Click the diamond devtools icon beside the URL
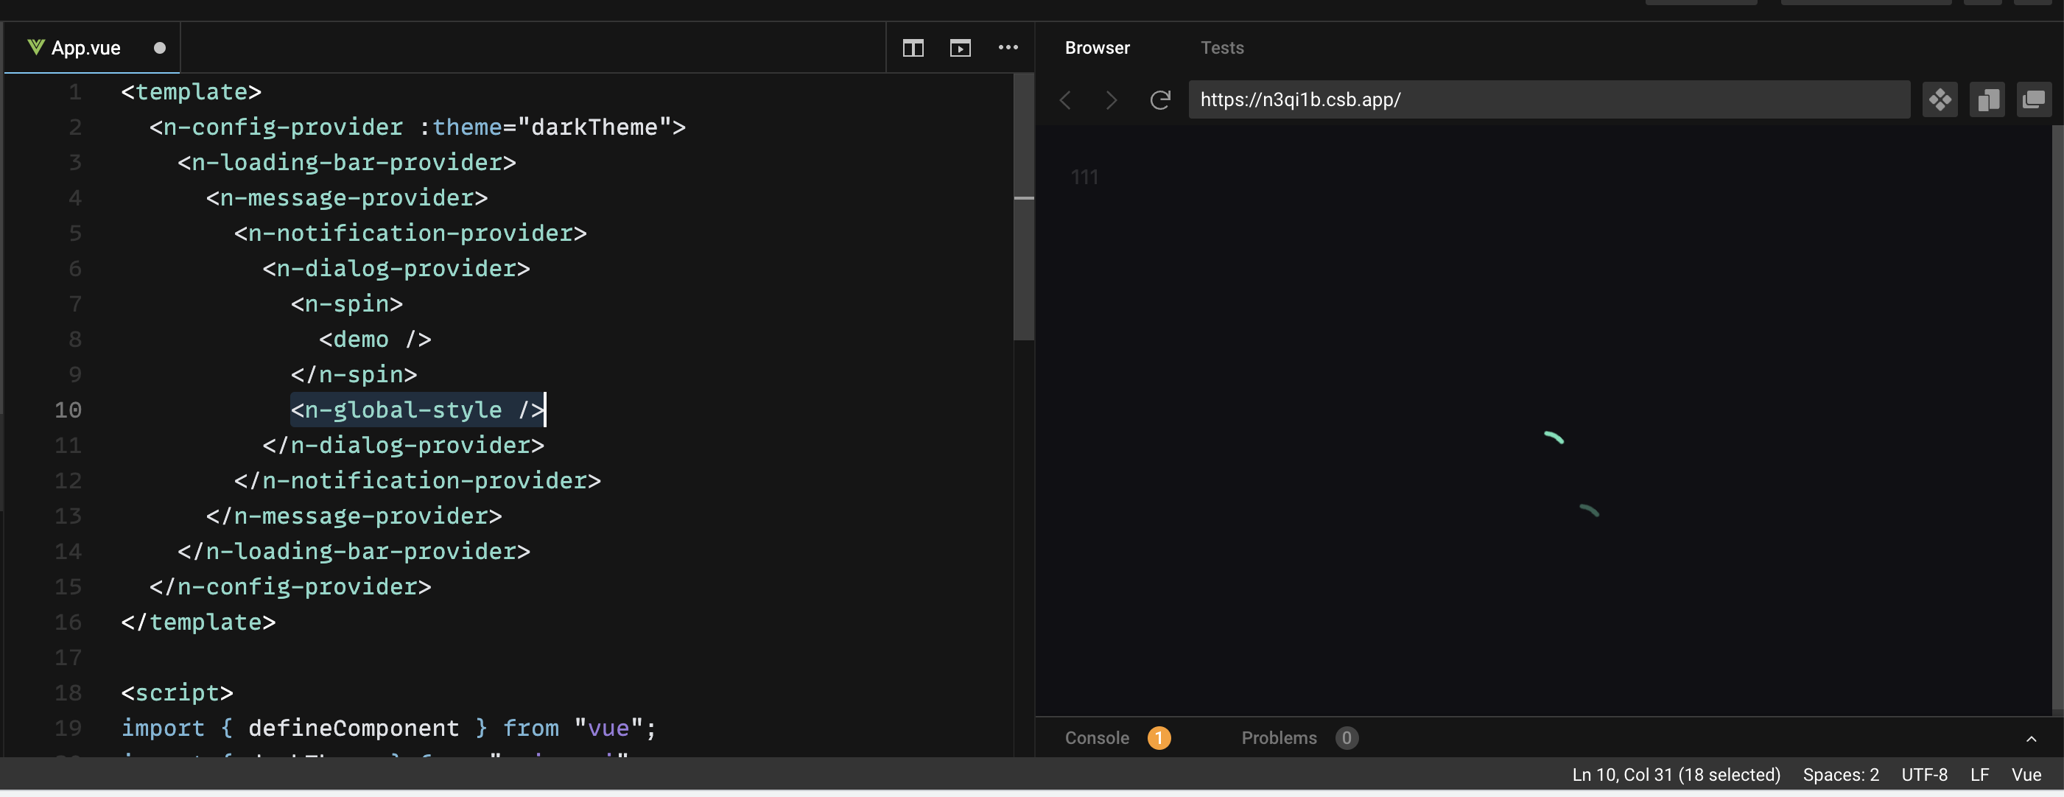This screenshot has width=2064, height=797. (1940, 99)
